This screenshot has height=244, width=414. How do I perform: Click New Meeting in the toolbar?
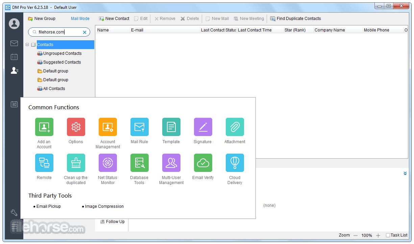[x=249, y=19]
